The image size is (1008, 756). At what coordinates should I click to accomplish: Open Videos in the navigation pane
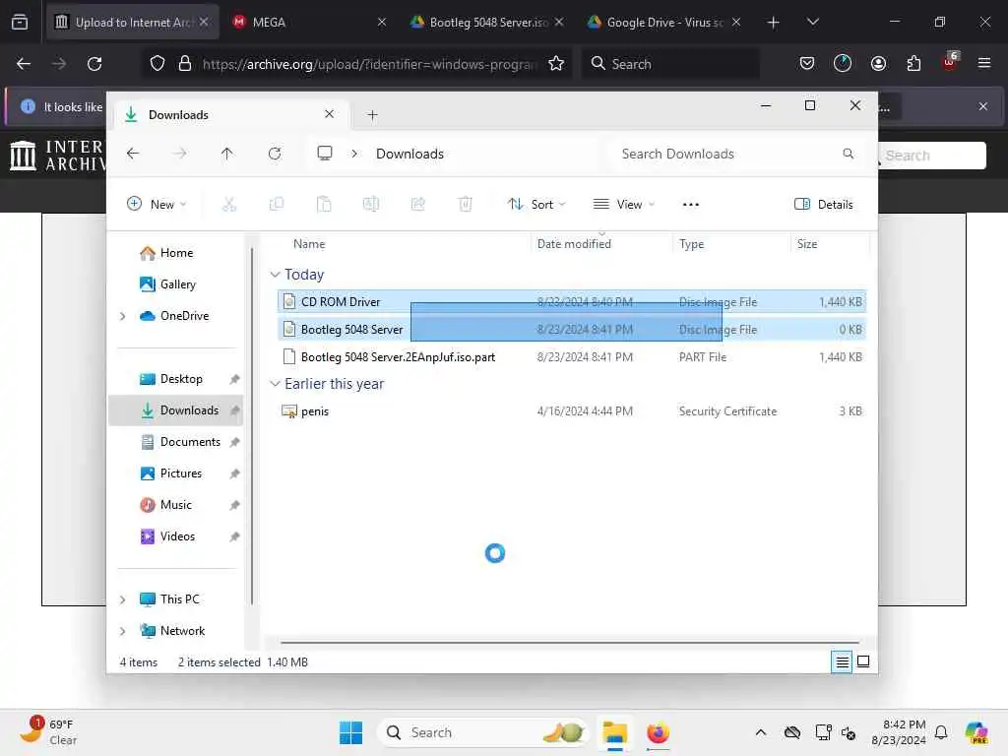(x=177, y=536)
